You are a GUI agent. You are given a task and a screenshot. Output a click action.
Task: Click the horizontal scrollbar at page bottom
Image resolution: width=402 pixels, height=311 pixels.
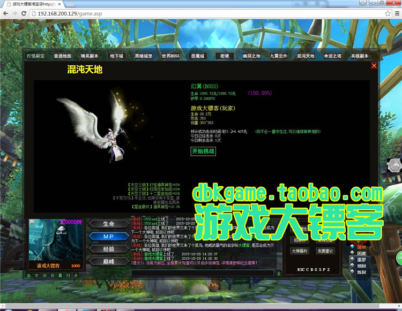point(192,306)
